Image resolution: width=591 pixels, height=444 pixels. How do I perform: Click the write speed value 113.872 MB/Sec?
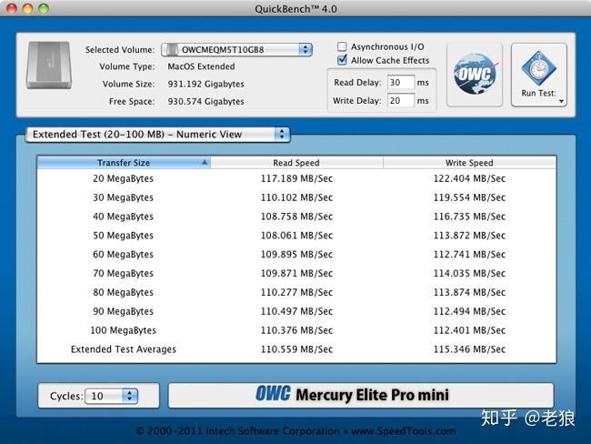469,236
